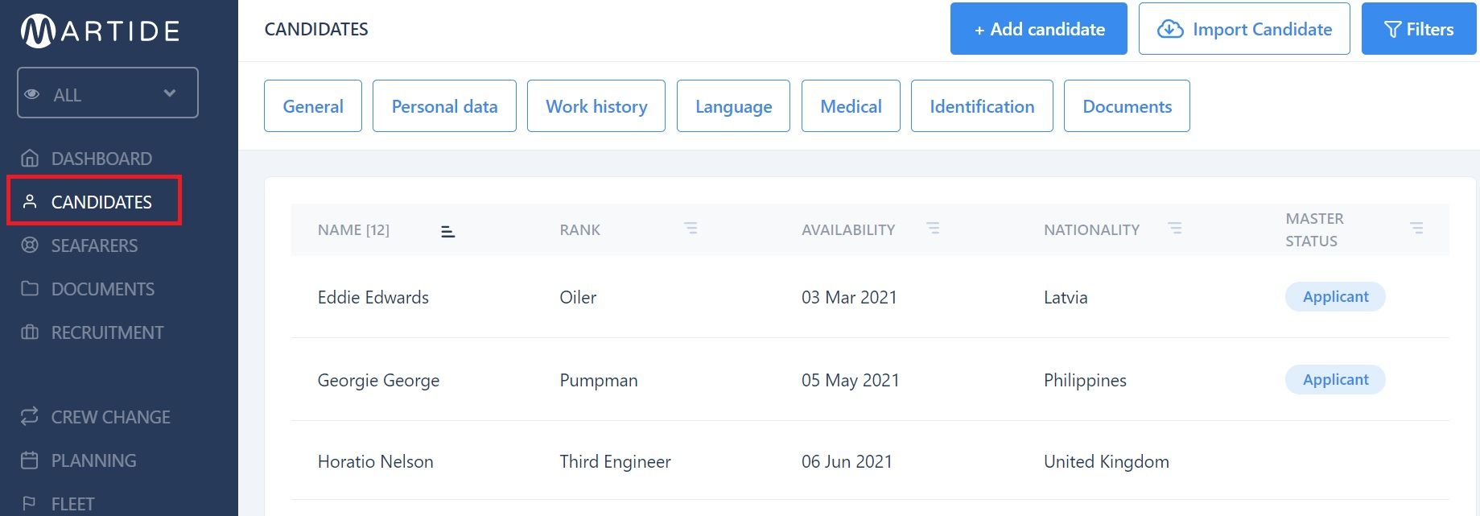Click the Add candidate button

click(1039, 29)
